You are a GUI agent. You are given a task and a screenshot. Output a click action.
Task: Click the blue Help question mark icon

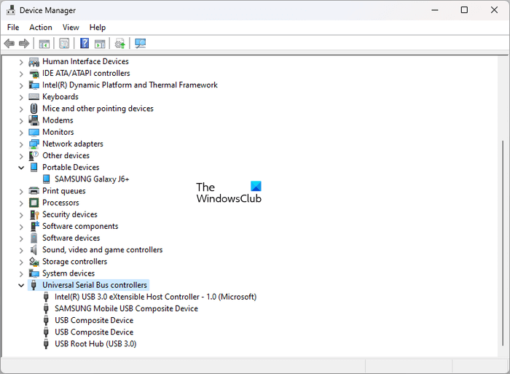pyautogui.click(x=85, y=43)
